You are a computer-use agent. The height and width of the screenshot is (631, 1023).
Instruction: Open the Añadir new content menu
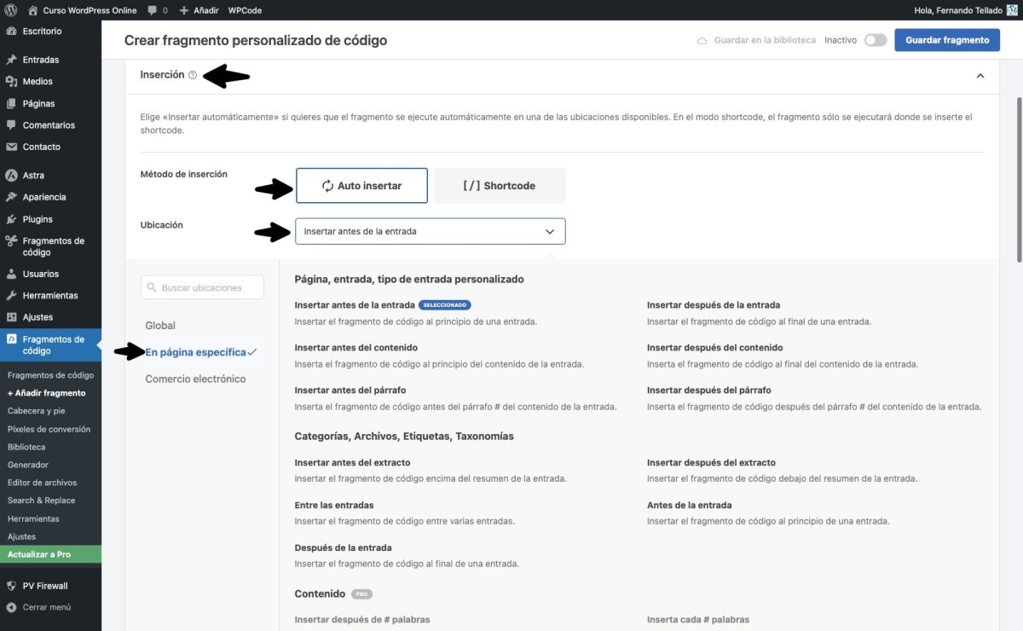[199, 10]
